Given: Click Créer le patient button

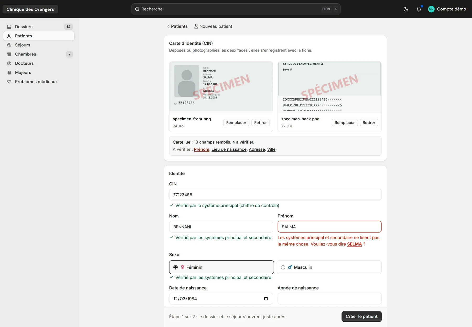Looking at the screenshot, I should tap(361, 316).
